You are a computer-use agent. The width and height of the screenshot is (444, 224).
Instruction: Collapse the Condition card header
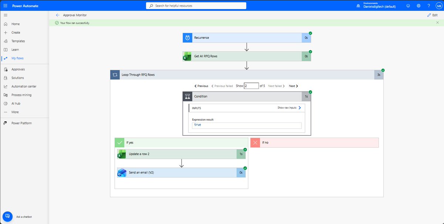click(247, 96)
